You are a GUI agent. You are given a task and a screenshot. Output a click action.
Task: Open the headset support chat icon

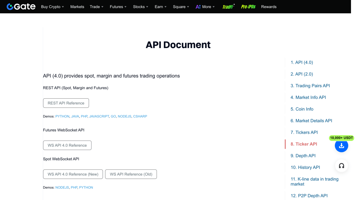341,166
